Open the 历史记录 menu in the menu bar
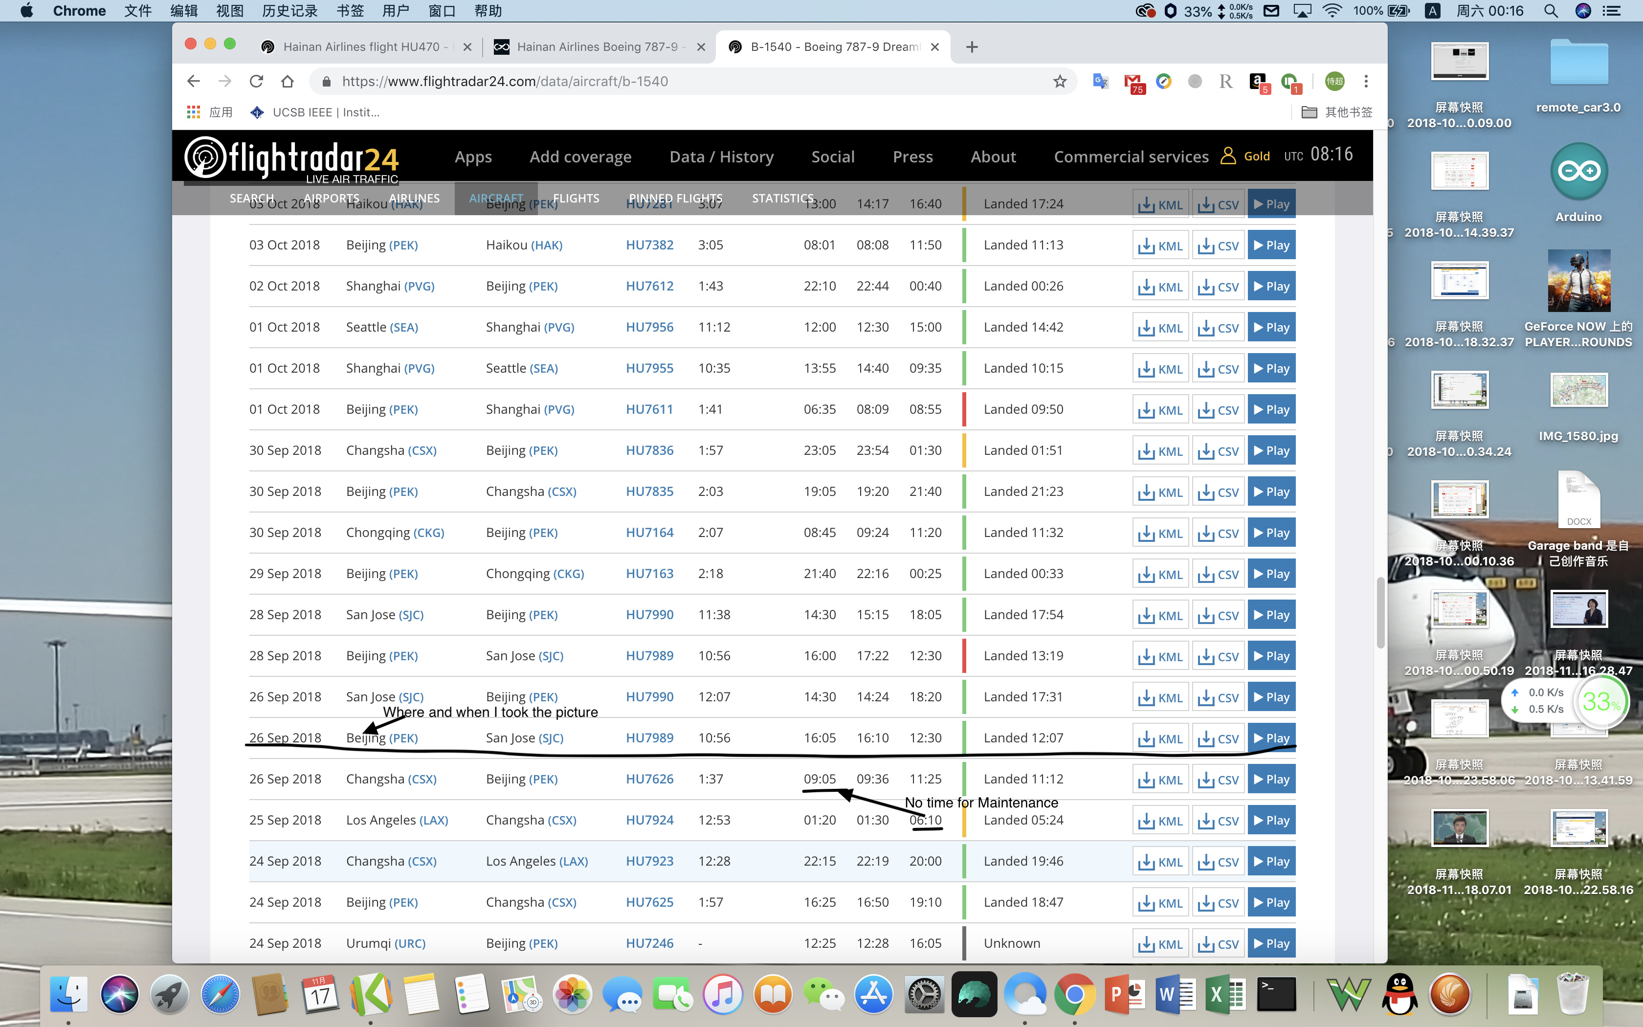Image resolution: width=1643 pixels, height=1027 pixels. point(289,11)
